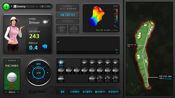Screen dimensions: 175x98
Task: Select the W5/U3 wood club
Action: (100, 63)
